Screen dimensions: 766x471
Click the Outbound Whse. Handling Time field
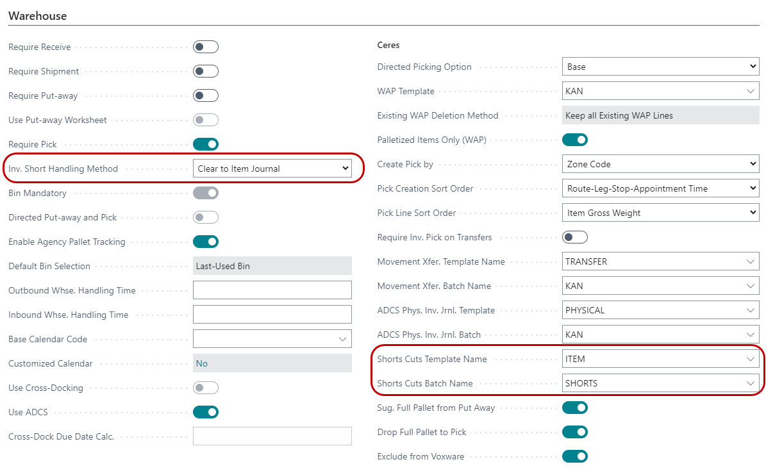click(x=272, y=290)
